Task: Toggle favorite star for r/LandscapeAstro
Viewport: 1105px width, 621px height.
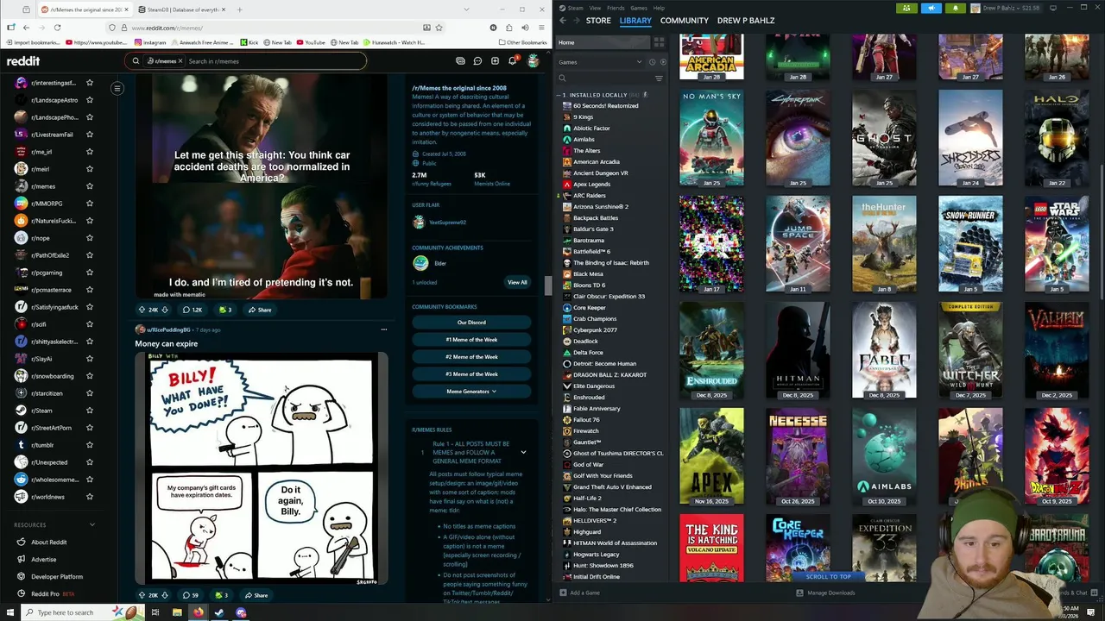Action: [x=89, y=100]
